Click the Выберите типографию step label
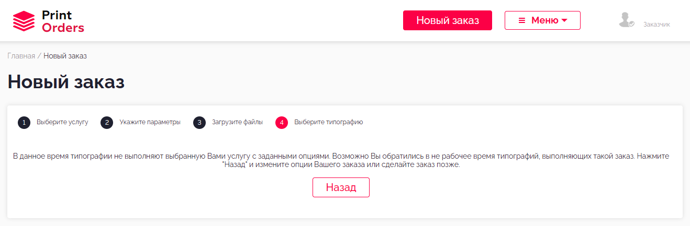 328,122
